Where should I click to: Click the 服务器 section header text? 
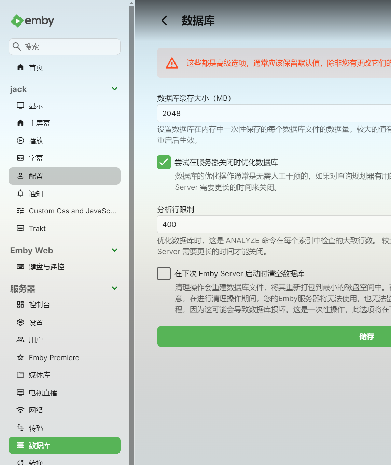23,288
